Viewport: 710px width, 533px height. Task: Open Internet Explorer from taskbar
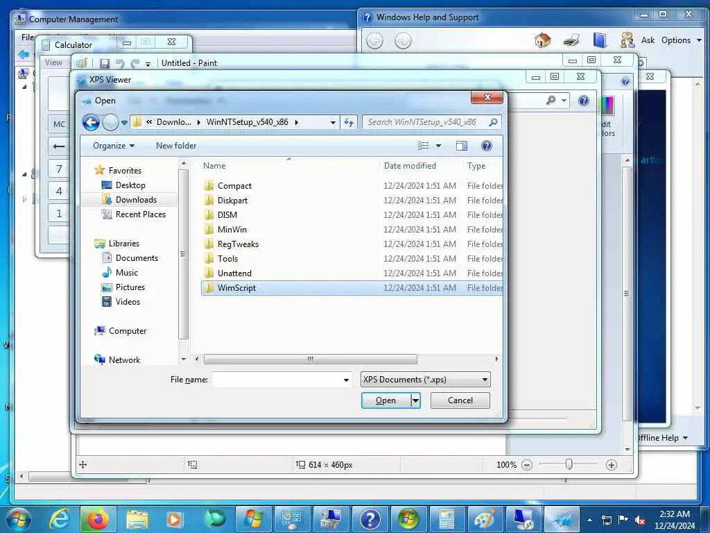(x=60, y=519)
